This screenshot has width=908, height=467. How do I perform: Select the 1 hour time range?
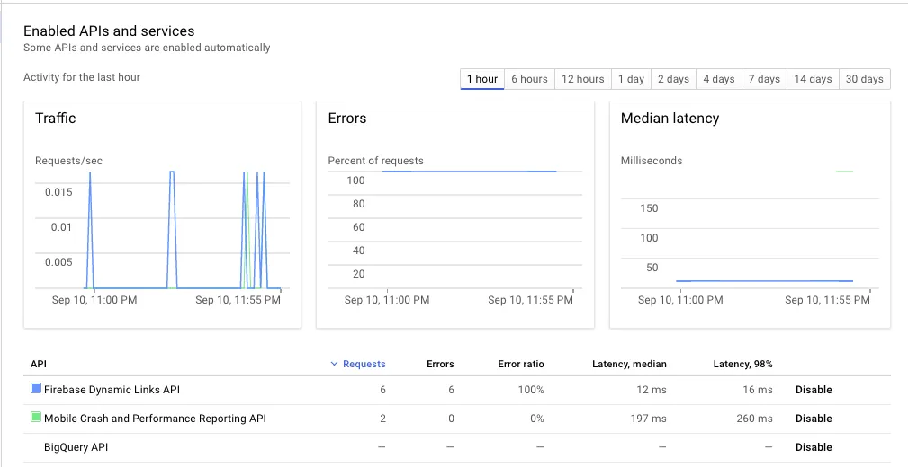pos(482,79)
